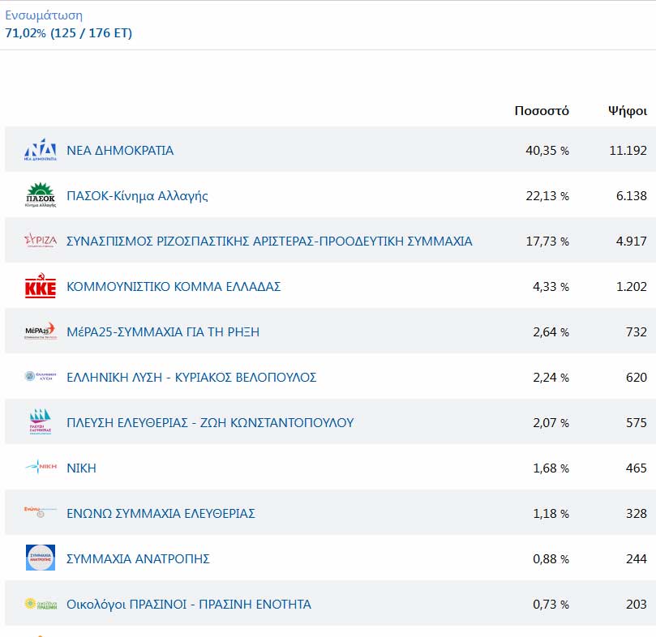Click the 71,02% (125 / 176 ΕΤ) value

(69, 33)
